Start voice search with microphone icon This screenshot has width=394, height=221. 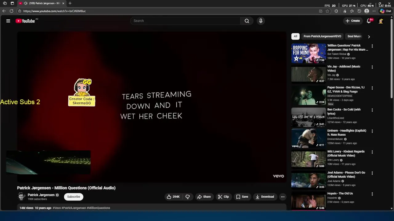[261, 21]
